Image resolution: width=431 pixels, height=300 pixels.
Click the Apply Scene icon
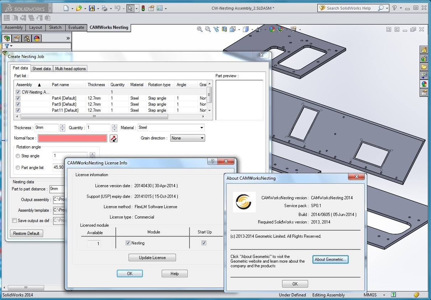pyautogui.click(x=281, y=29)
